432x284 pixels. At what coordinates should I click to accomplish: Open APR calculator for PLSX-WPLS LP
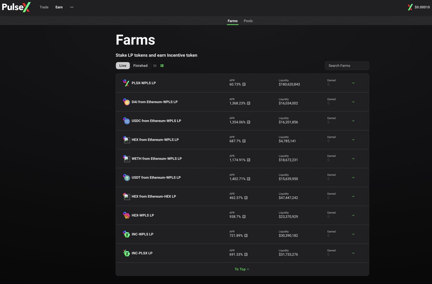coord(244,84)
